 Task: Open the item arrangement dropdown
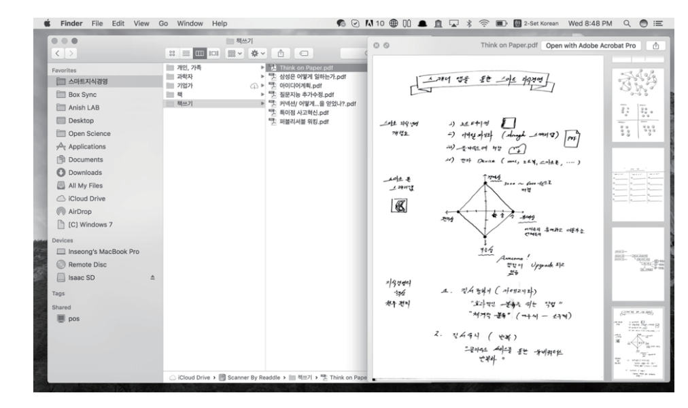(235, 54)
